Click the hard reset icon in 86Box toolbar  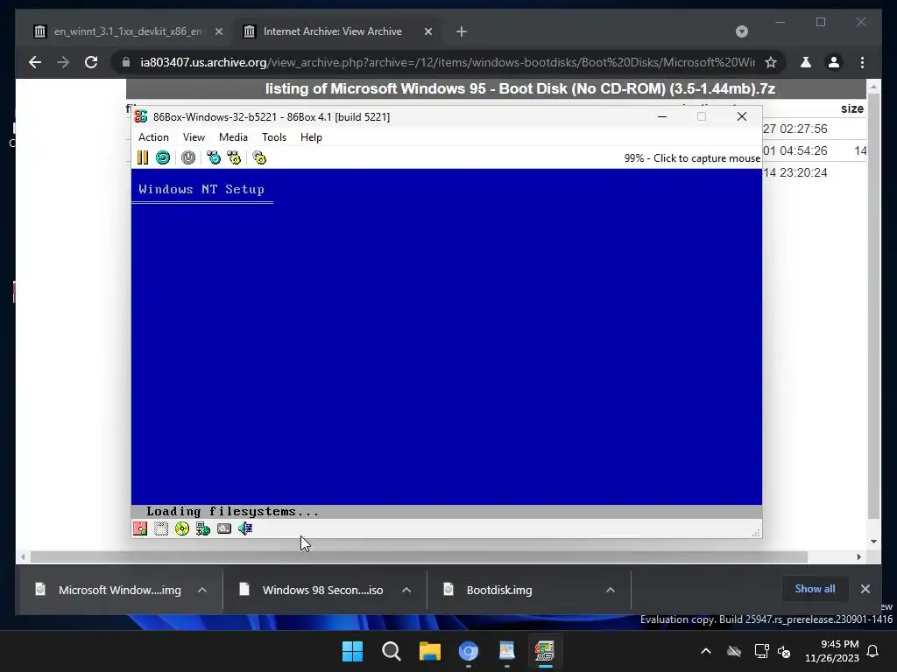(x=163, y=157)
